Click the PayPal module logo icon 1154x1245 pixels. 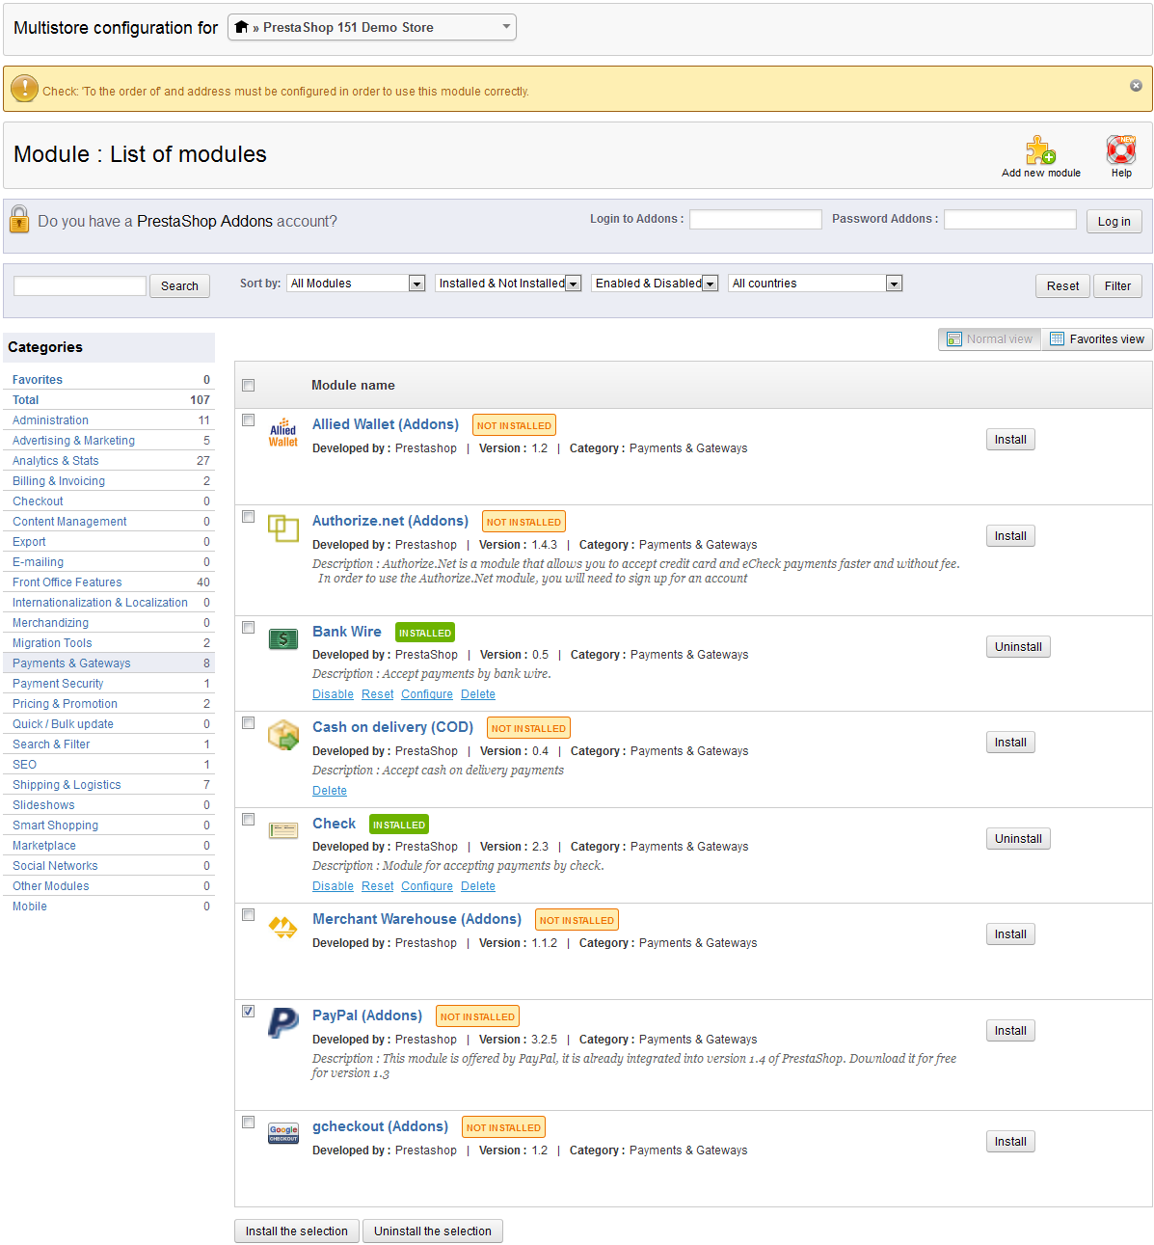tap(282, 1022)
